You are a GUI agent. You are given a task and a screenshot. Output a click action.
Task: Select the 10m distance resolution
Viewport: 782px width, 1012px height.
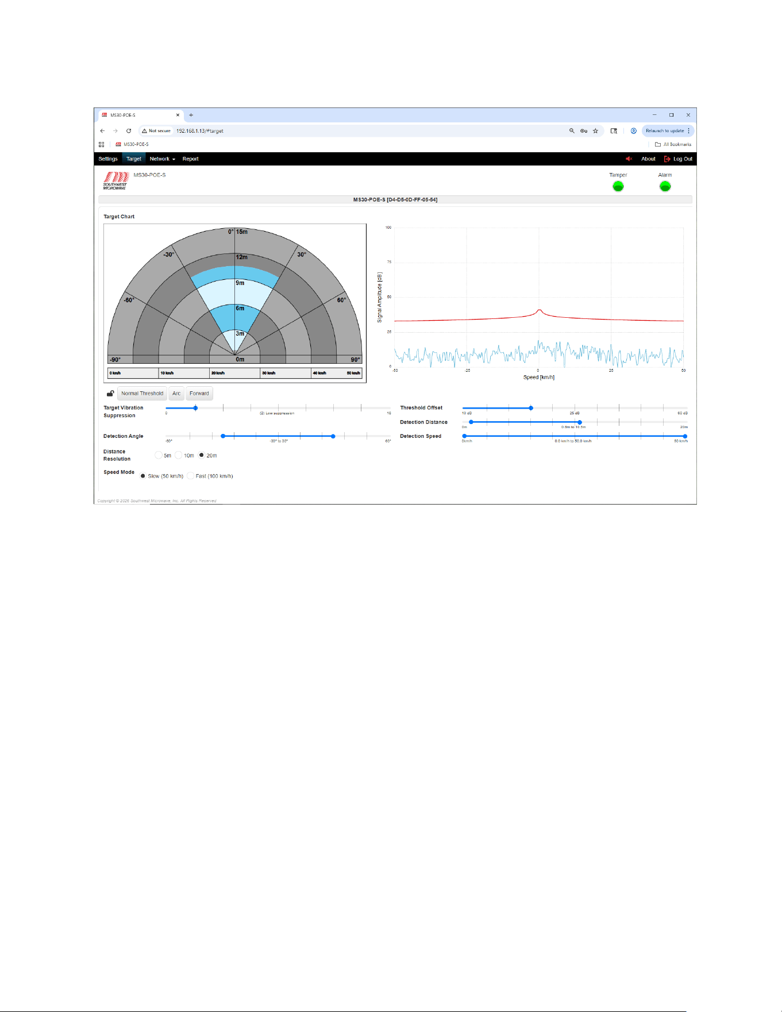tap(179, 455)
